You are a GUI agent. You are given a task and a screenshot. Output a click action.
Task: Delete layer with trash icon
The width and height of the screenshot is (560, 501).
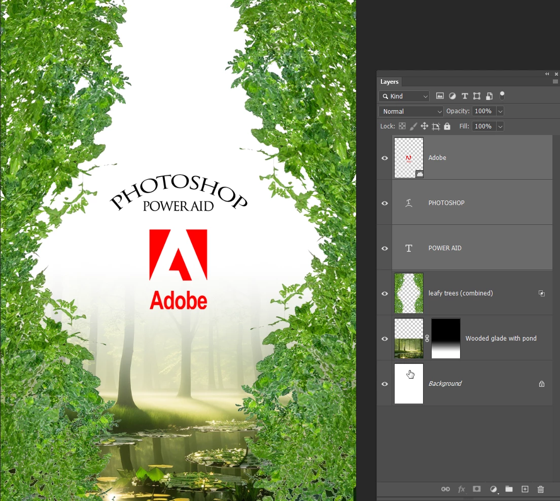(x=541, y=489)
